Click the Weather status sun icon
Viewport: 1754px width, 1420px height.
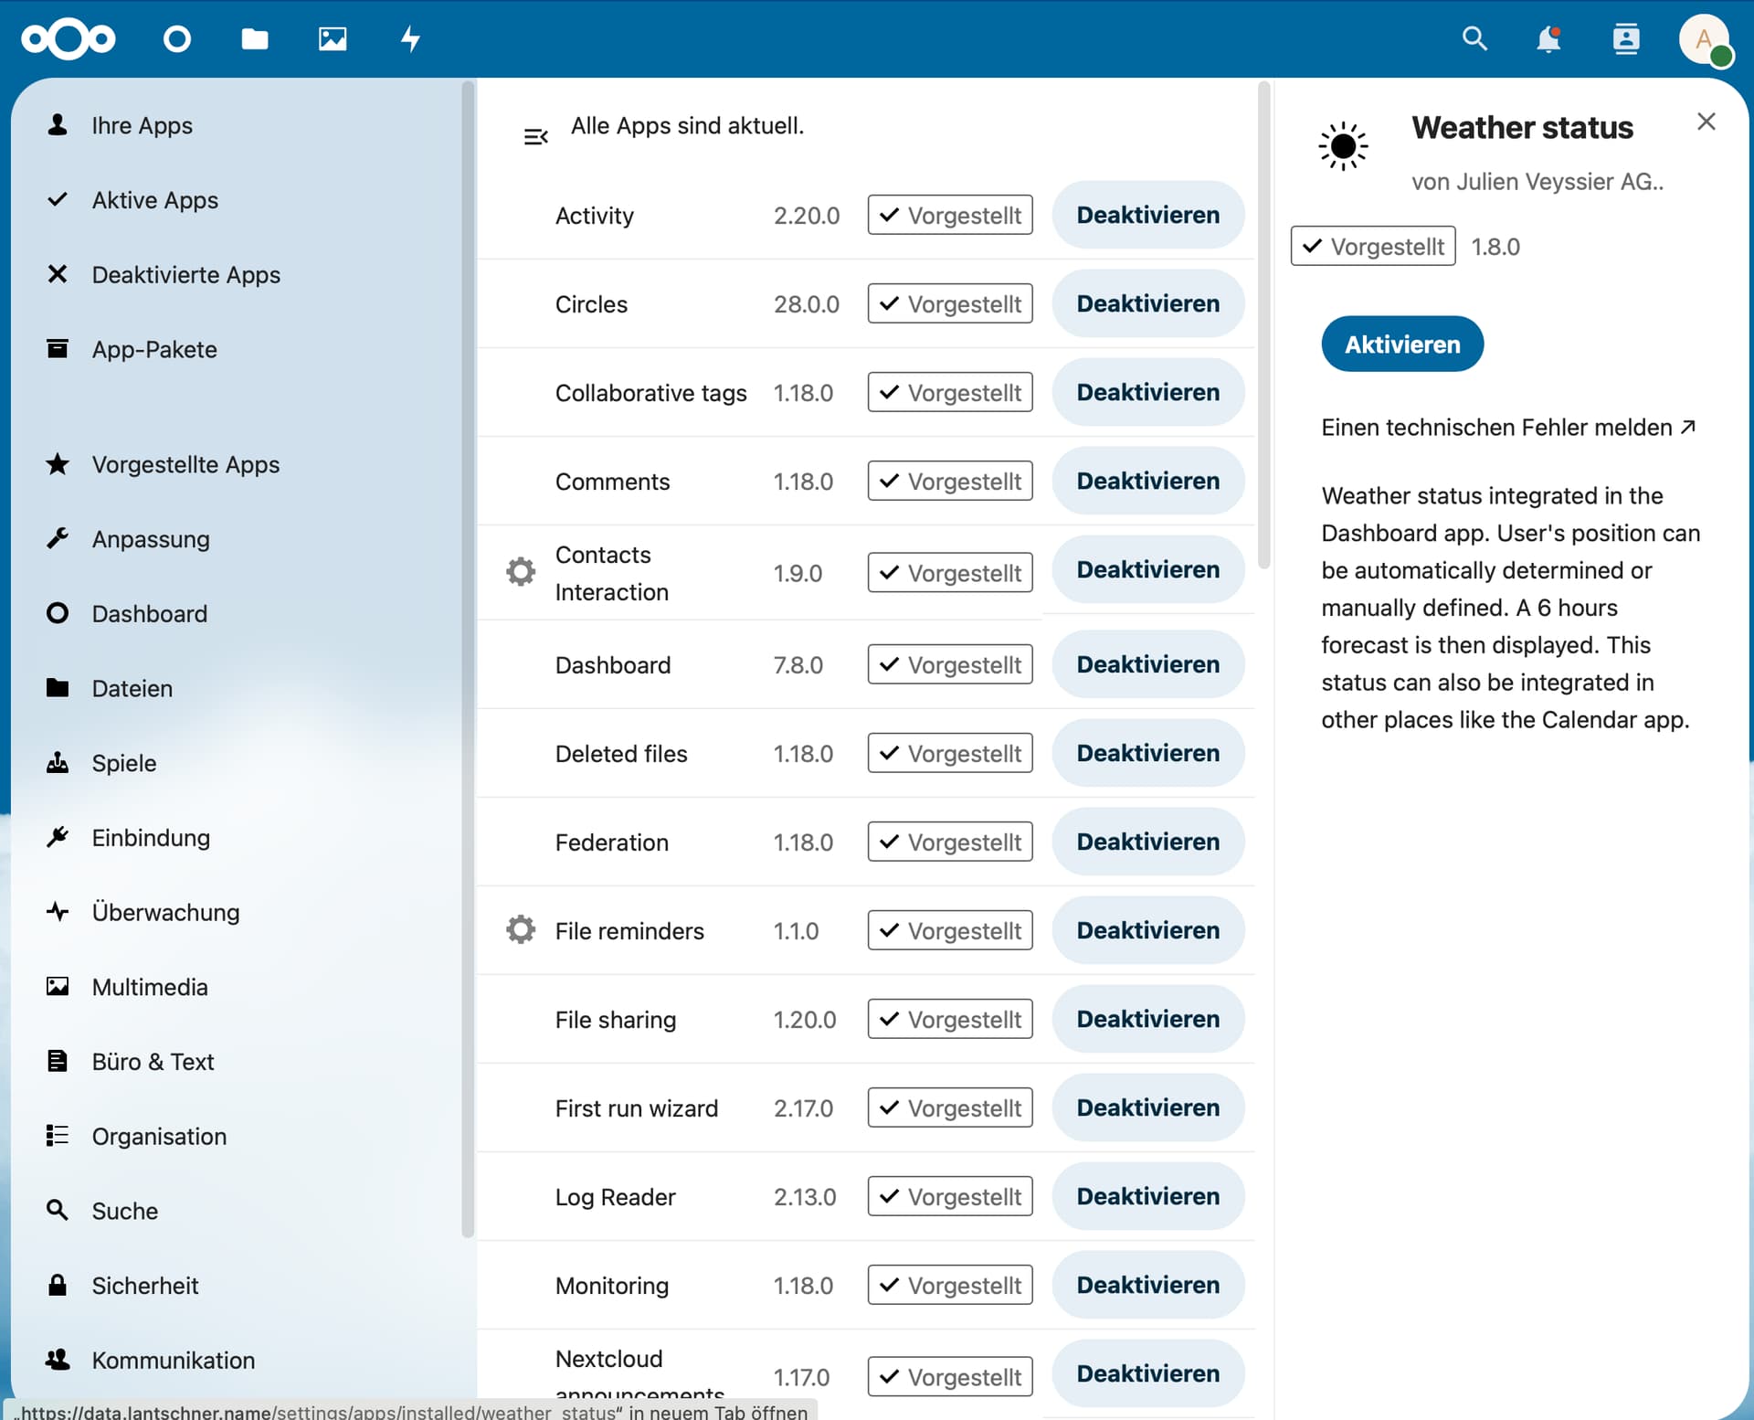pos(1343,145)
